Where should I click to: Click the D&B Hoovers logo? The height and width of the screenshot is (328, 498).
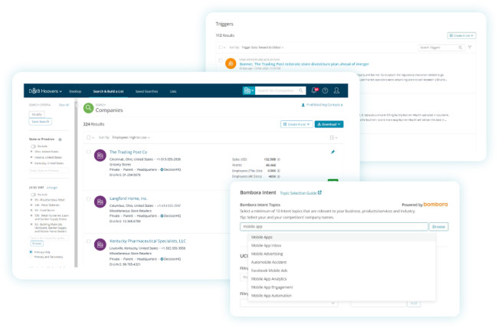coord(44,91)
